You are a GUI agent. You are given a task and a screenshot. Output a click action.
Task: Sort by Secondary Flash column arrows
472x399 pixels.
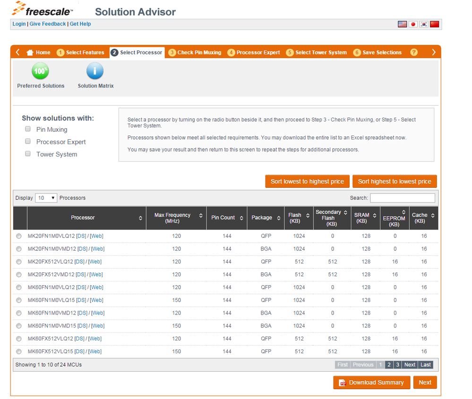coord(345,212)
